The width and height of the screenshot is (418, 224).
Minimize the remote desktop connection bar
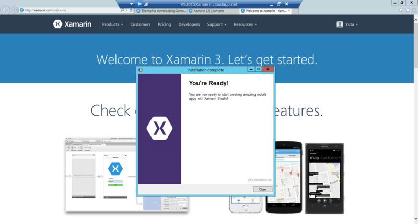pyautogui.click(x=271, y=4)
